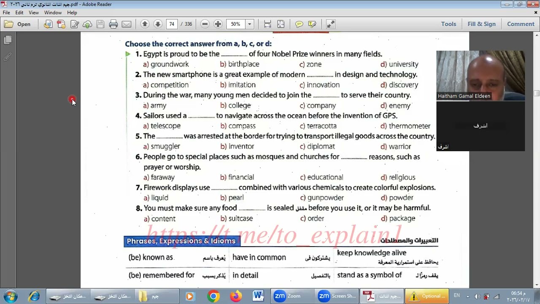Open Microsoft Word from taskbar

tap(258, 296)
